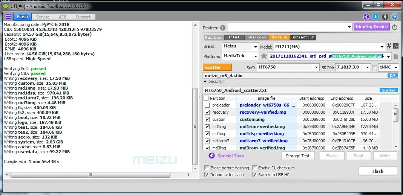Image resolution: width=403 pixels, height=195 pixels.
Task: Click the Flash button
Action: pyautogui.click(x=378, y=171)
